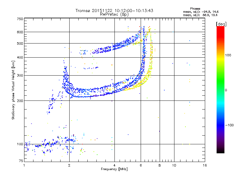Click the '0' label beside the color bar
241x180 pixels.
[x=226, y=90]
